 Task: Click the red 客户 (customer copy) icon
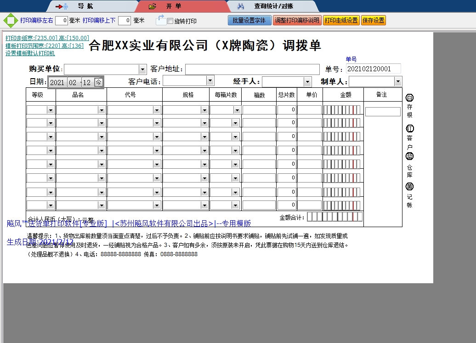click(409, 130)
